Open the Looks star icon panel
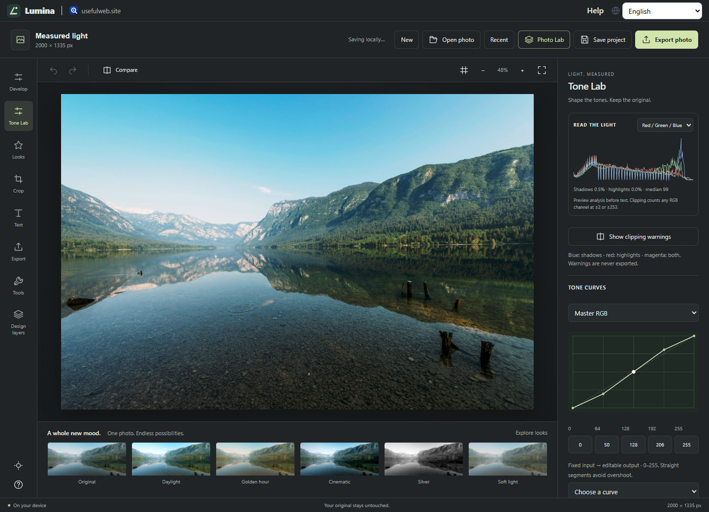This screenshot has width=709, height=512. [18, 150]
